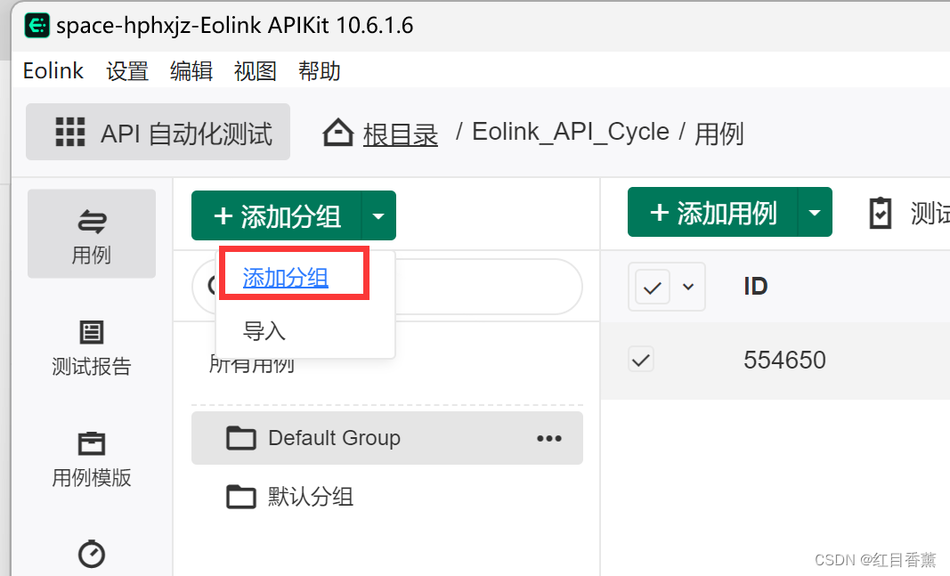
Task: Click the test clipboard icon
Action: tap(881, 213)
